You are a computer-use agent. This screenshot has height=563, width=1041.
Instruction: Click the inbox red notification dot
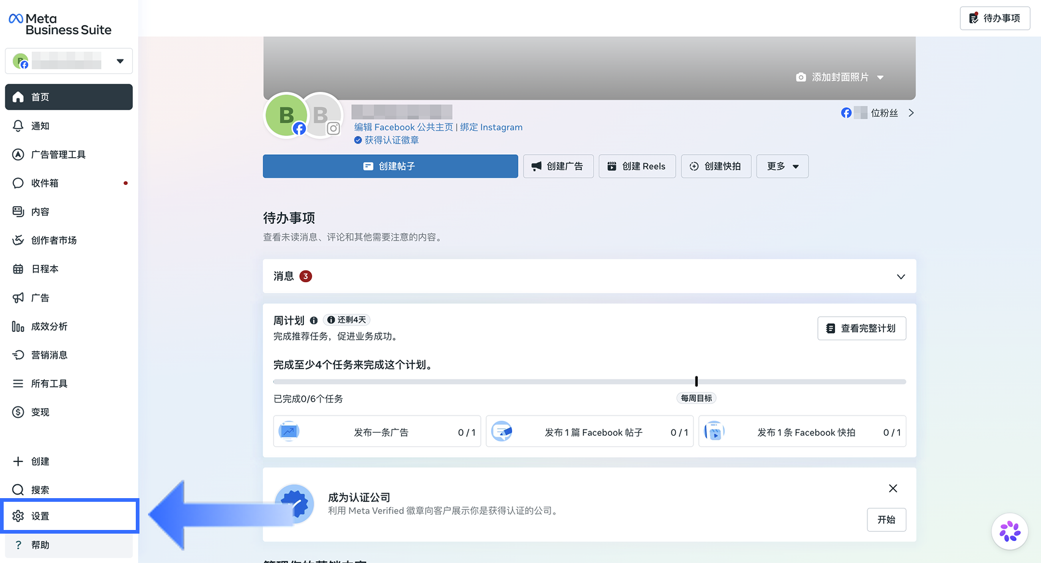coord(125,183)
